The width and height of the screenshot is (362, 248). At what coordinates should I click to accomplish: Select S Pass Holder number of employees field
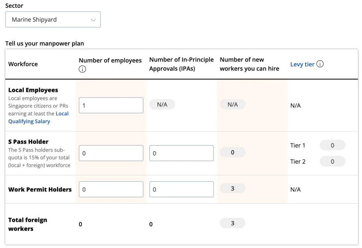coord(111,153)
